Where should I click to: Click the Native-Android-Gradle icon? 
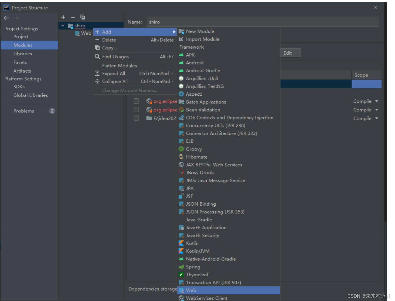click(181, 259)
